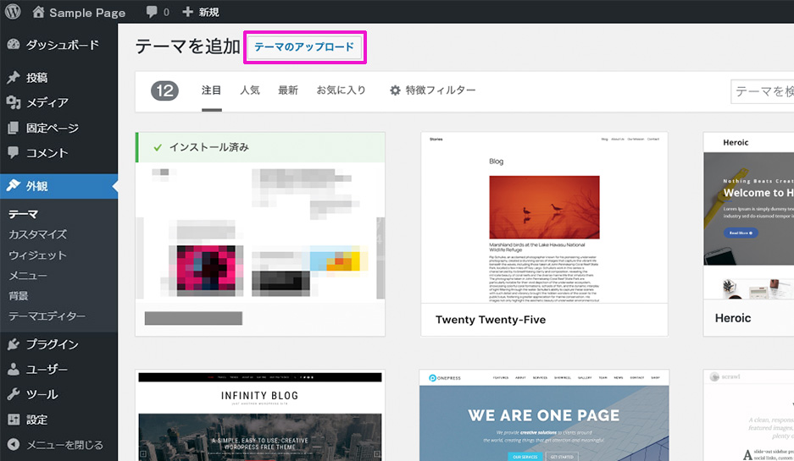This screenshot has width=794, height=461.
Task: Switch to the 人気 tab
Action: [250, 91]
